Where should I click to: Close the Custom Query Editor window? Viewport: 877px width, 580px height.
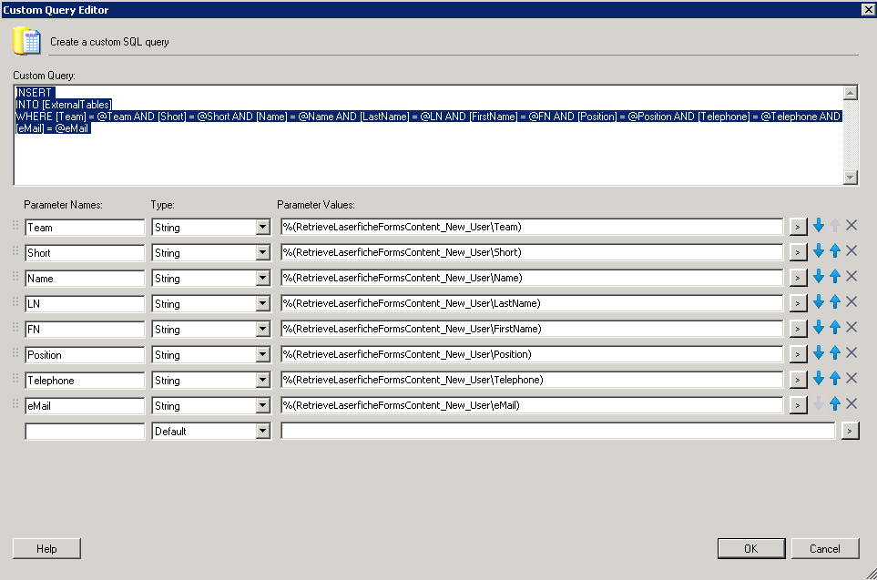click(868, 9)
